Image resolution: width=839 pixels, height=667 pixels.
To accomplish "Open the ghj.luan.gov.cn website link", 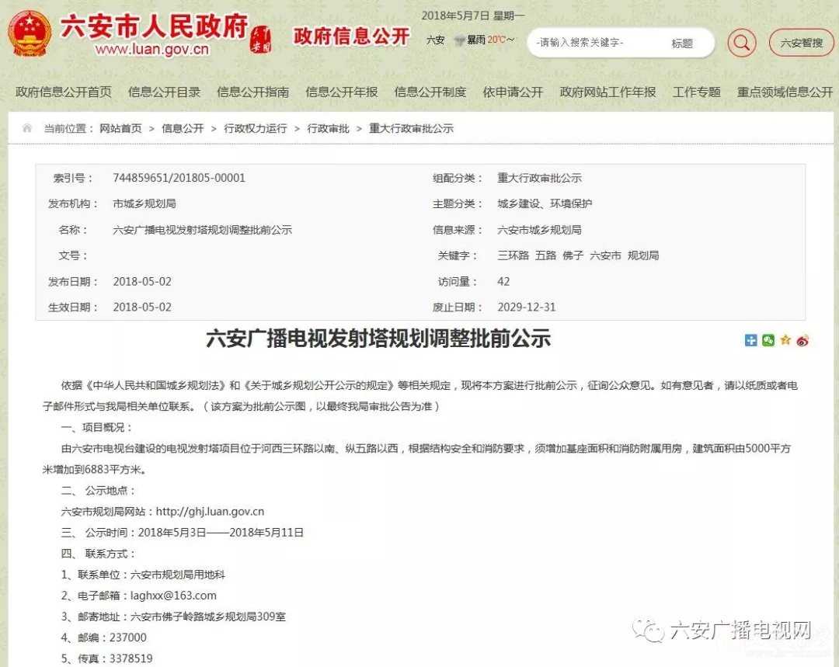I will (210, 511).
